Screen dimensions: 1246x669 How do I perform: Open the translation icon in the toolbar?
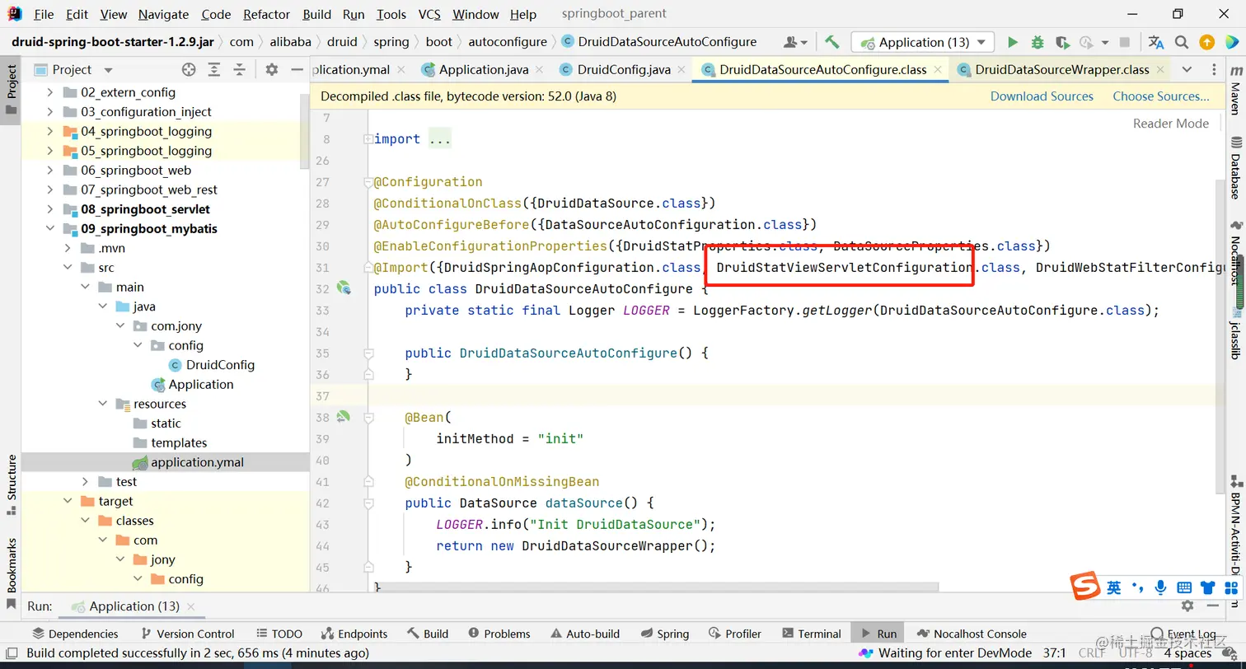click(1156, 42)
